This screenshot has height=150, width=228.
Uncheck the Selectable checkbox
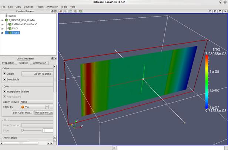tap(4, 79)
